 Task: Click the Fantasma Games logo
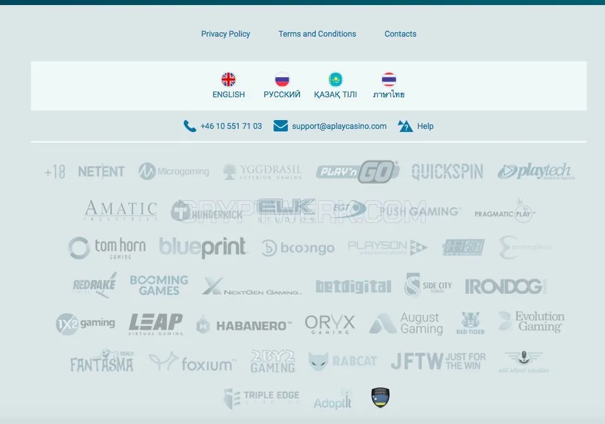[x=102, y=361]
